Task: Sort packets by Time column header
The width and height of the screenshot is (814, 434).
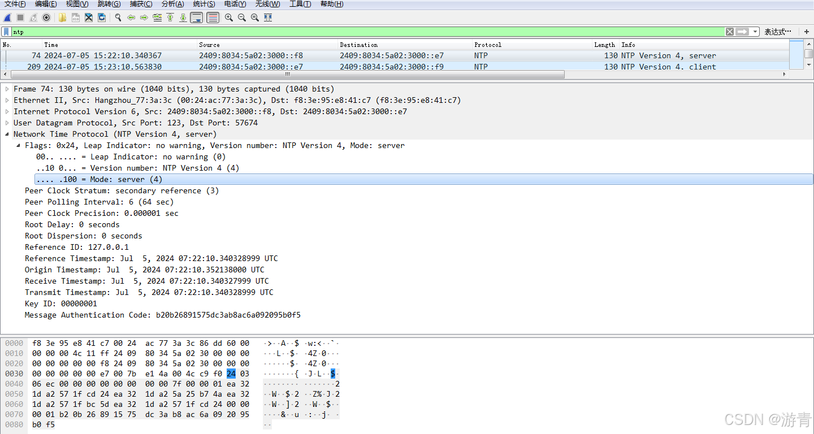Action: (119, 45)
